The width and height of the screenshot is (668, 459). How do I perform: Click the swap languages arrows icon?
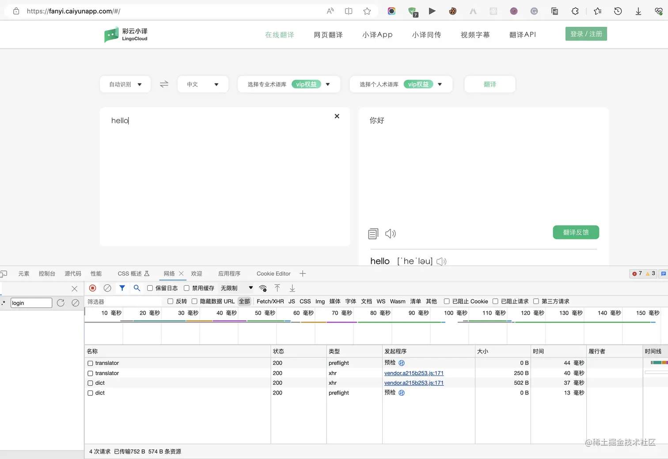tap(164, 84)
